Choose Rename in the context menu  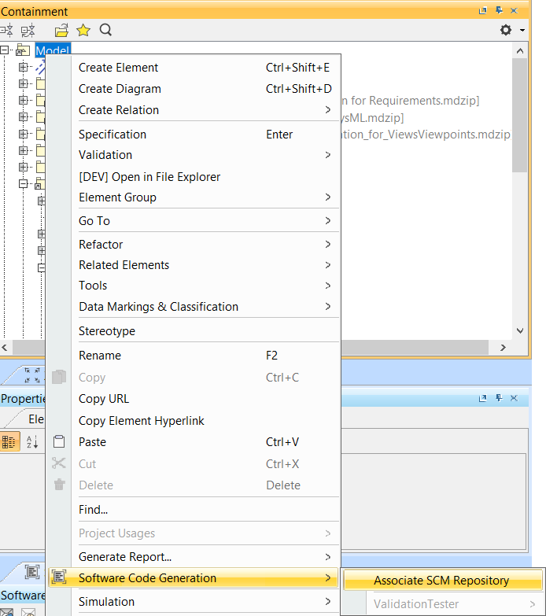(194, 356)
